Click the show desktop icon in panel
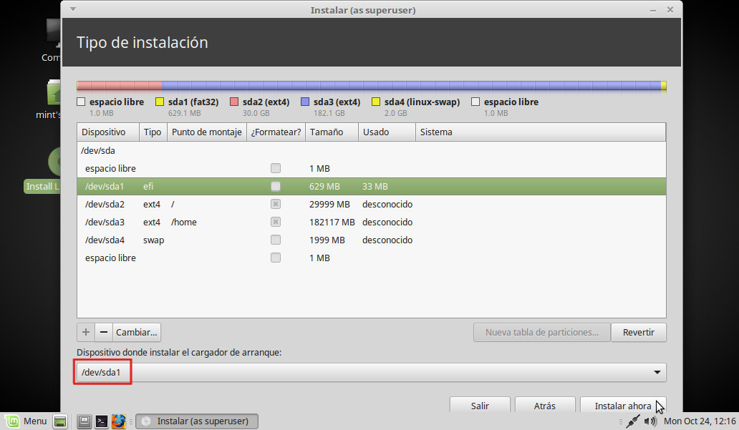The width and height of the screenshot is (739, 430). click(60, 421)
